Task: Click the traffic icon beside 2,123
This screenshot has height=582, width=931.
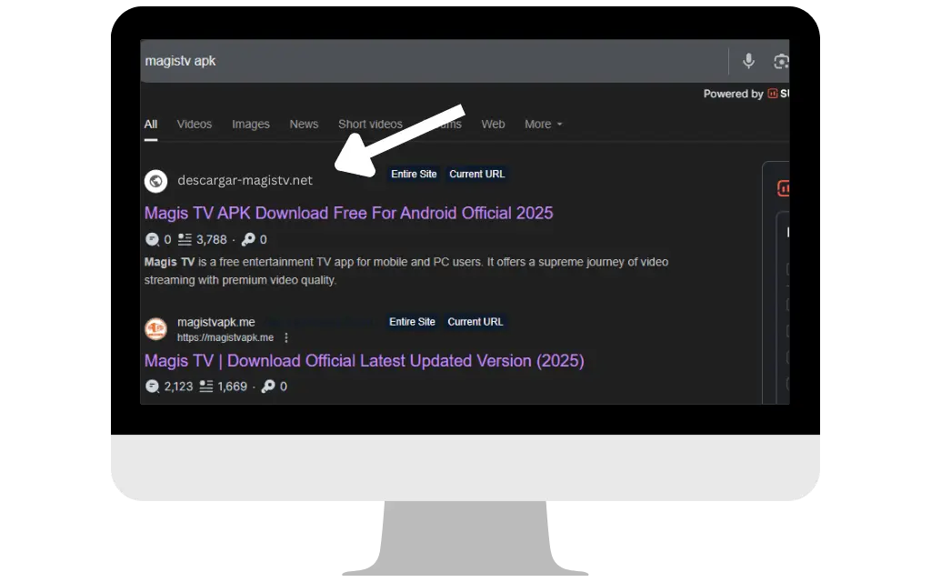Action: pos(152,386)
